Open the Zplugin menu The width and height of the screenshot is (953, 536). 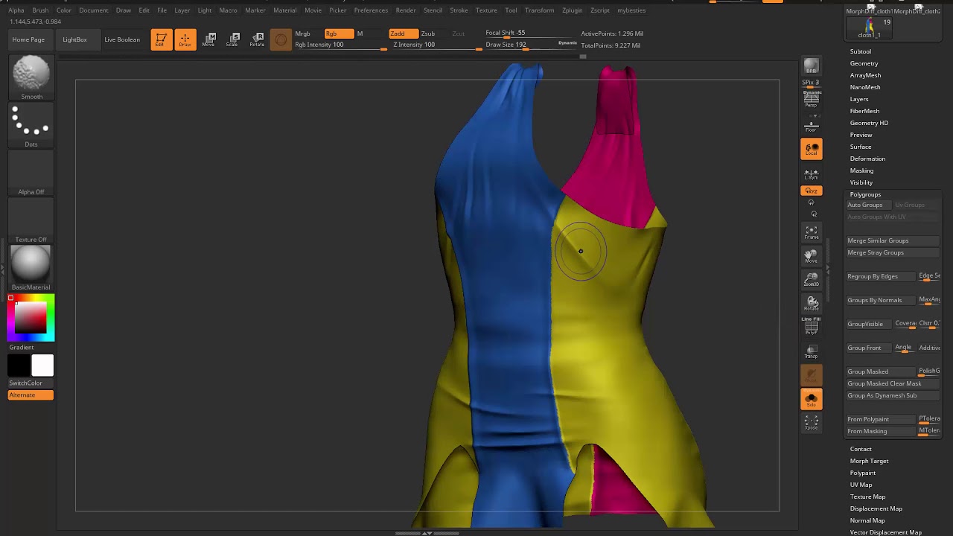pos(573,10)
